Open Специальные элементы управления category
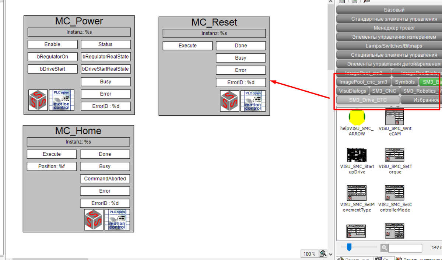Screen dimensions: 442x260 pyautogui.click(x=389, y=55)
